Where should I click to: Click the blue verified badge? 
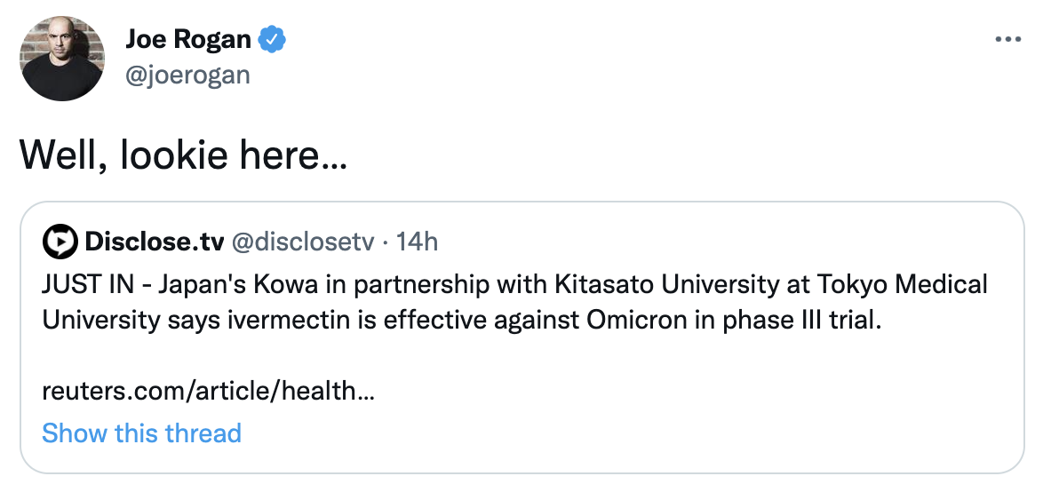click(272, 40)
